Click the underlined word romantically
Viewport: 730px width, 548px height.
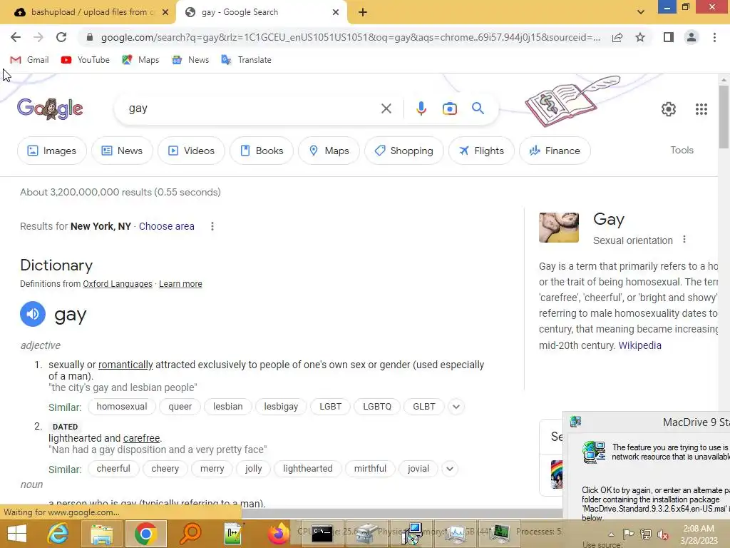click(125, 365)
